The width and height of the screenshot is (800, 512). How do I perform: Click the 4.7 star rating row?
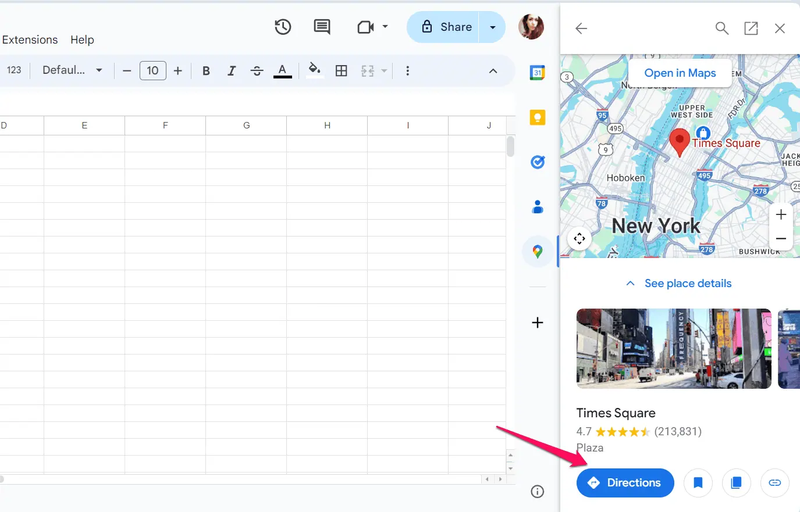[639, 432]
